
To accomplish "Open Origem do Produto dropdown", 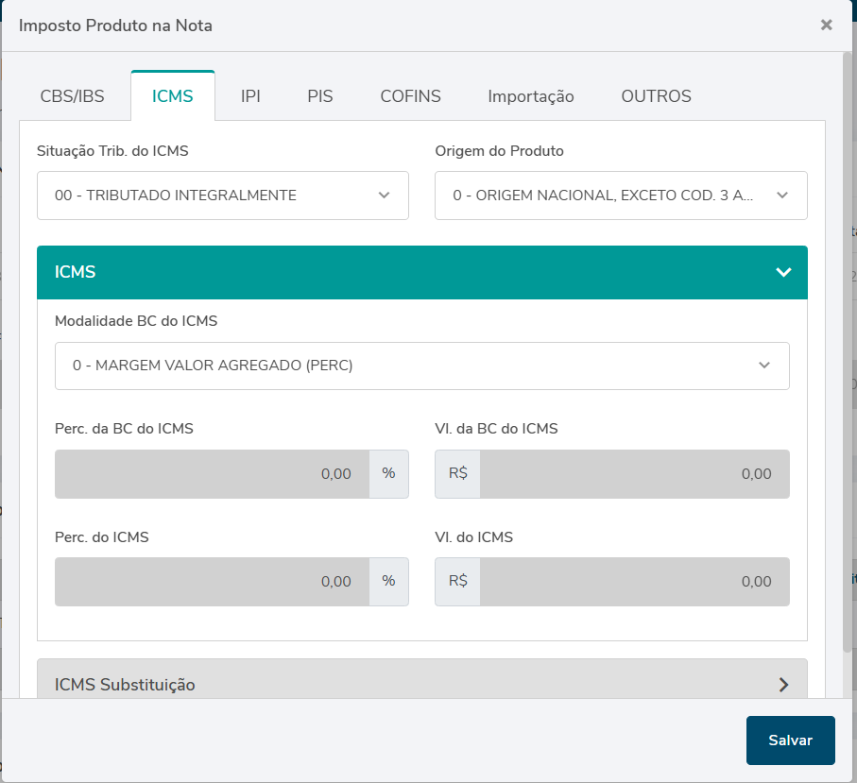I will click(621, 196).
